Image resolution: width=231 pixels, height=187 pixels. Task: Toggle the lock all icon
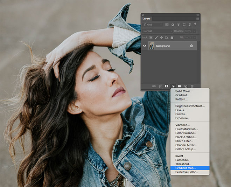click(x=173, y=37)
